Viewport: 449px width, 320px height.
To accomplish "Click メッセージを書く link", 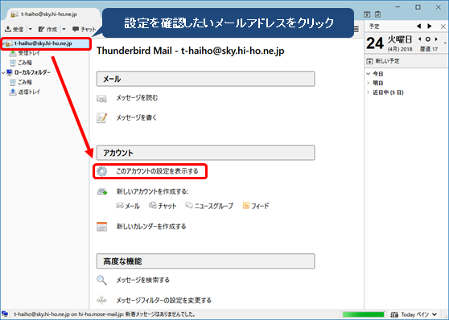I will tap(136, 117).
